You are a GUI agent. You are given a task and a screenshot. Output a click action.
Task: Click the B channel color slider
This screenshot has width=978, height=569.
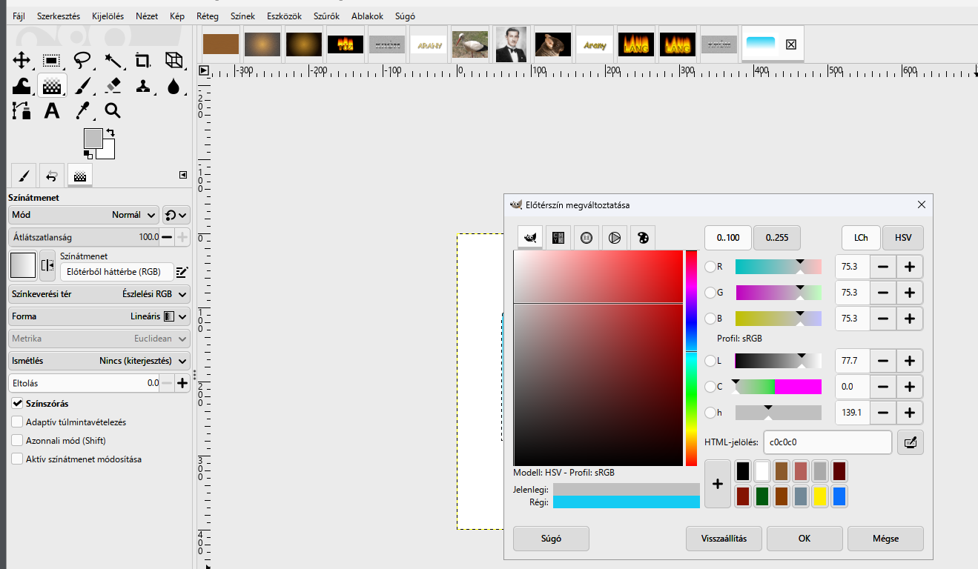click(779, 319)
